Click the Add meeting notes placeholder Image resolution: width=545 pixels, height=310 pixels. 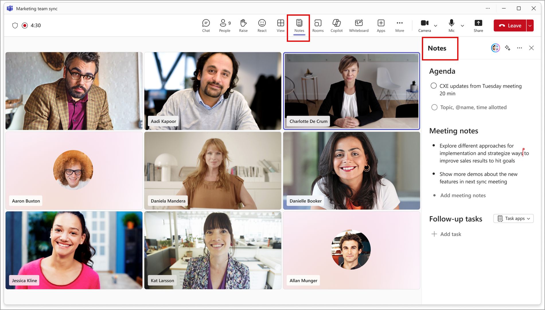tap(463, 195)
